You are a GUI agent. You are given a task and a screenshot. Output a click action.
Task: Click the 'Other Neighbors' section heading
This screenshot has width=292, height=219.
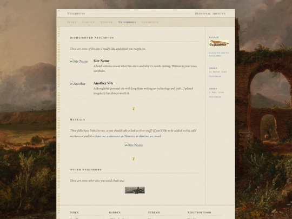85,169
